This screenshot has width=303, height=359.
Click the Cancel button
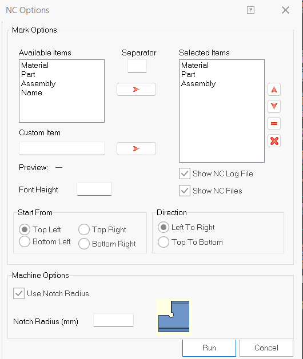click(266, 348)
